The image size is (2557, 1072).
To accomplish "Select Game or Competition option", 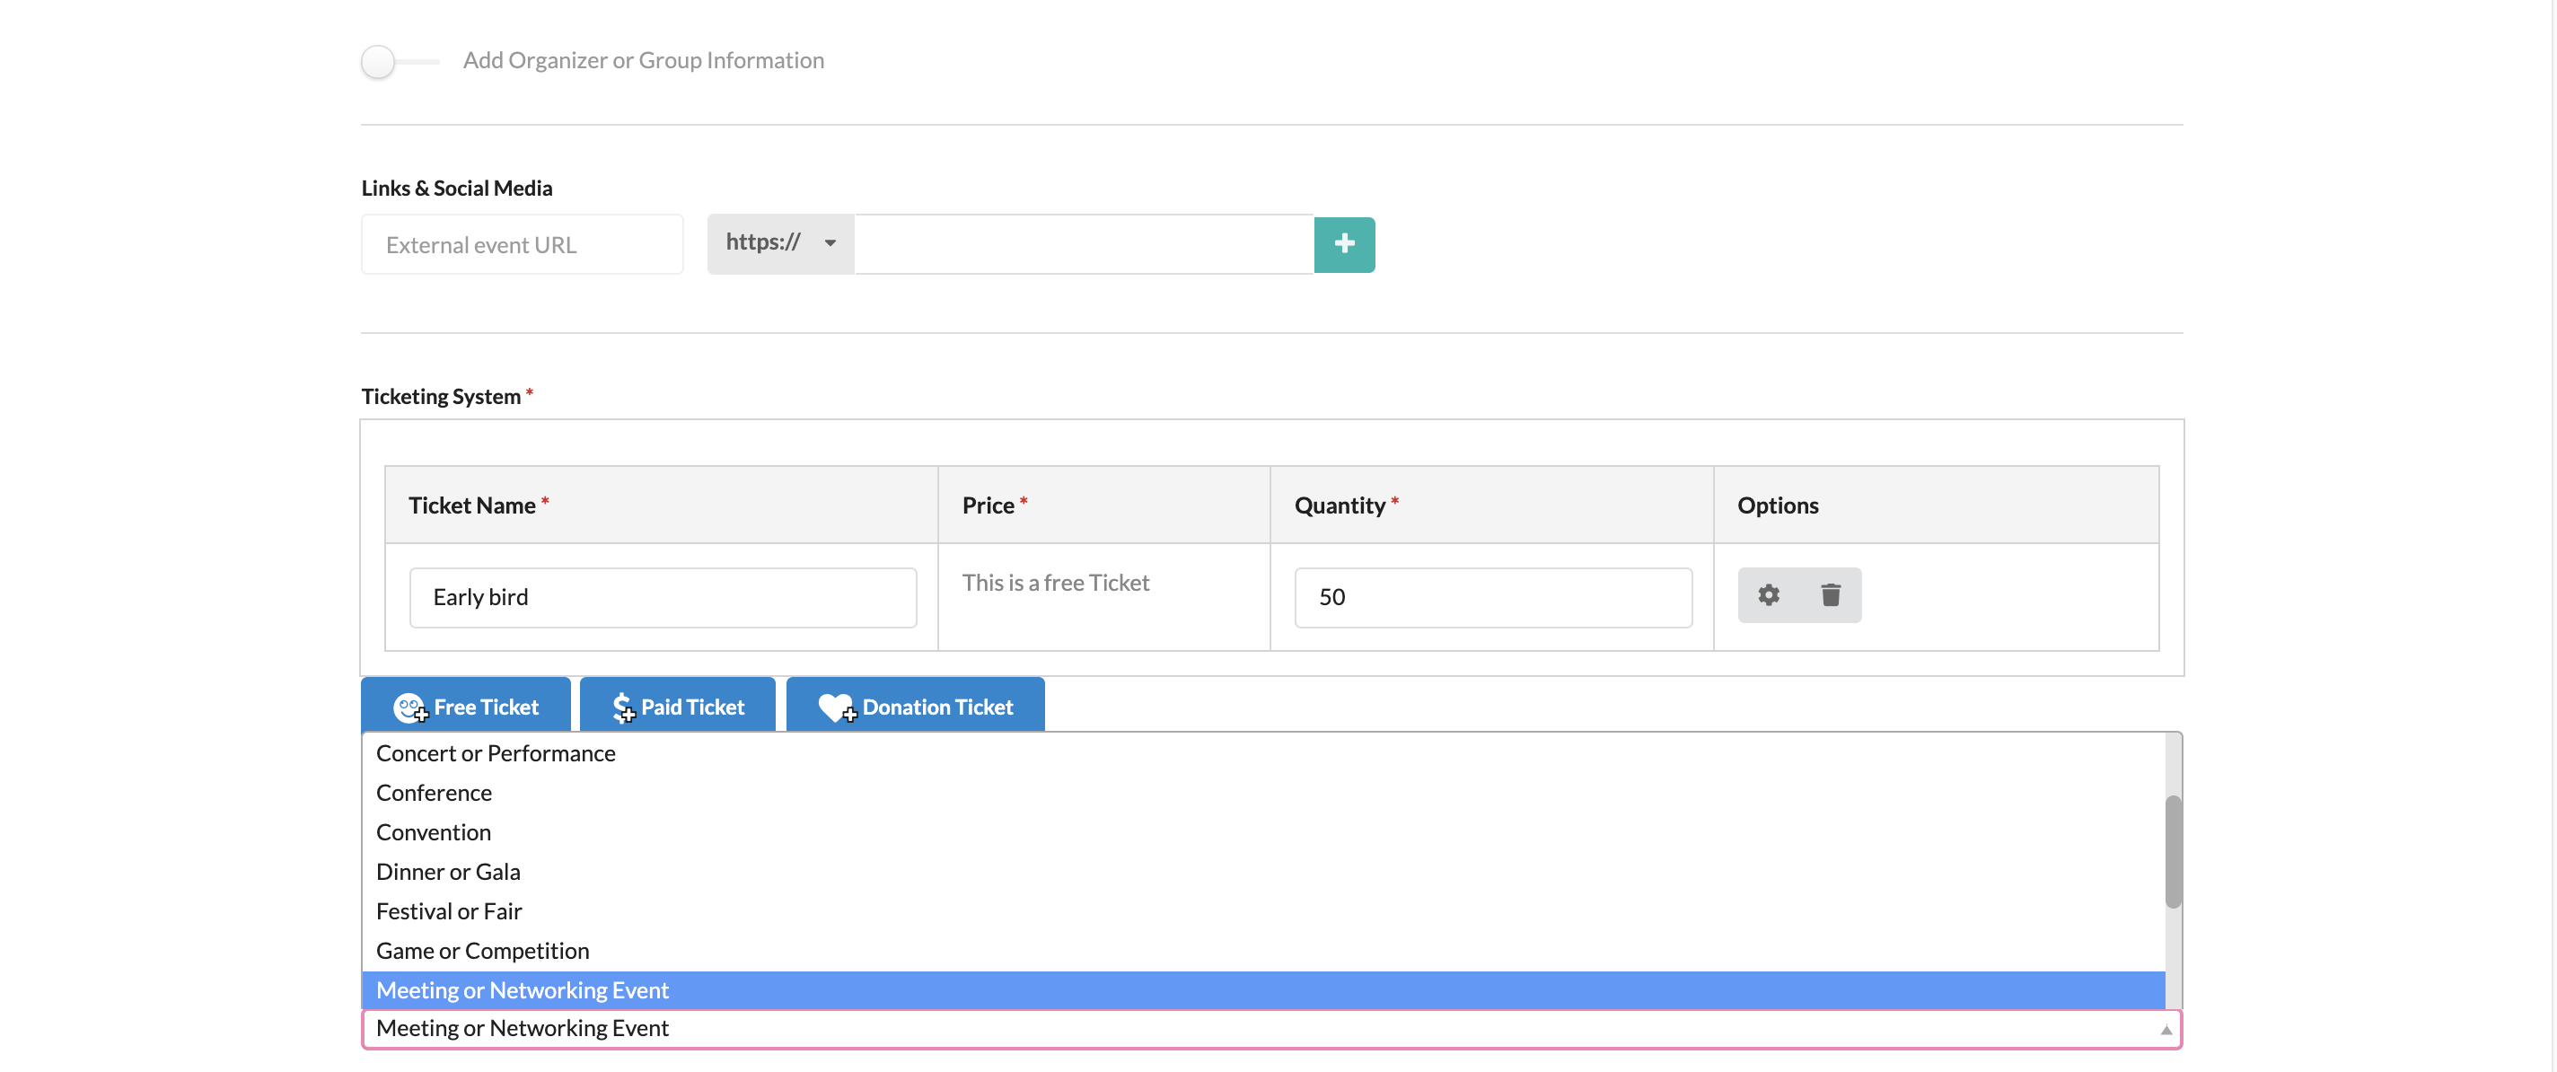I will tap(1262, 951).
